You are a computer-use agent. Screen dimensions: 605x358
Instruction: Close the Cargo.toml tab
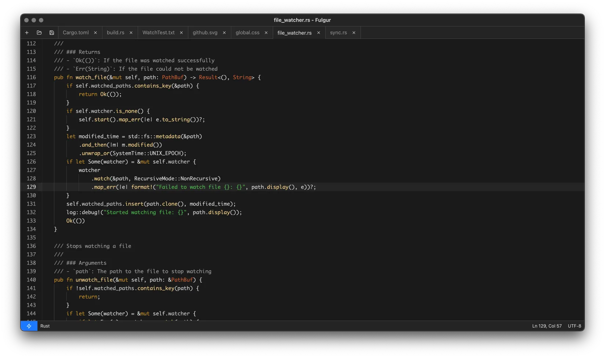95,33
